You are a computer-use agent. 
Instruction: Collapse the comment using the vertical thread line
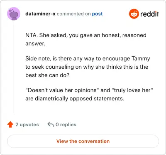click(x=14, y=68)
